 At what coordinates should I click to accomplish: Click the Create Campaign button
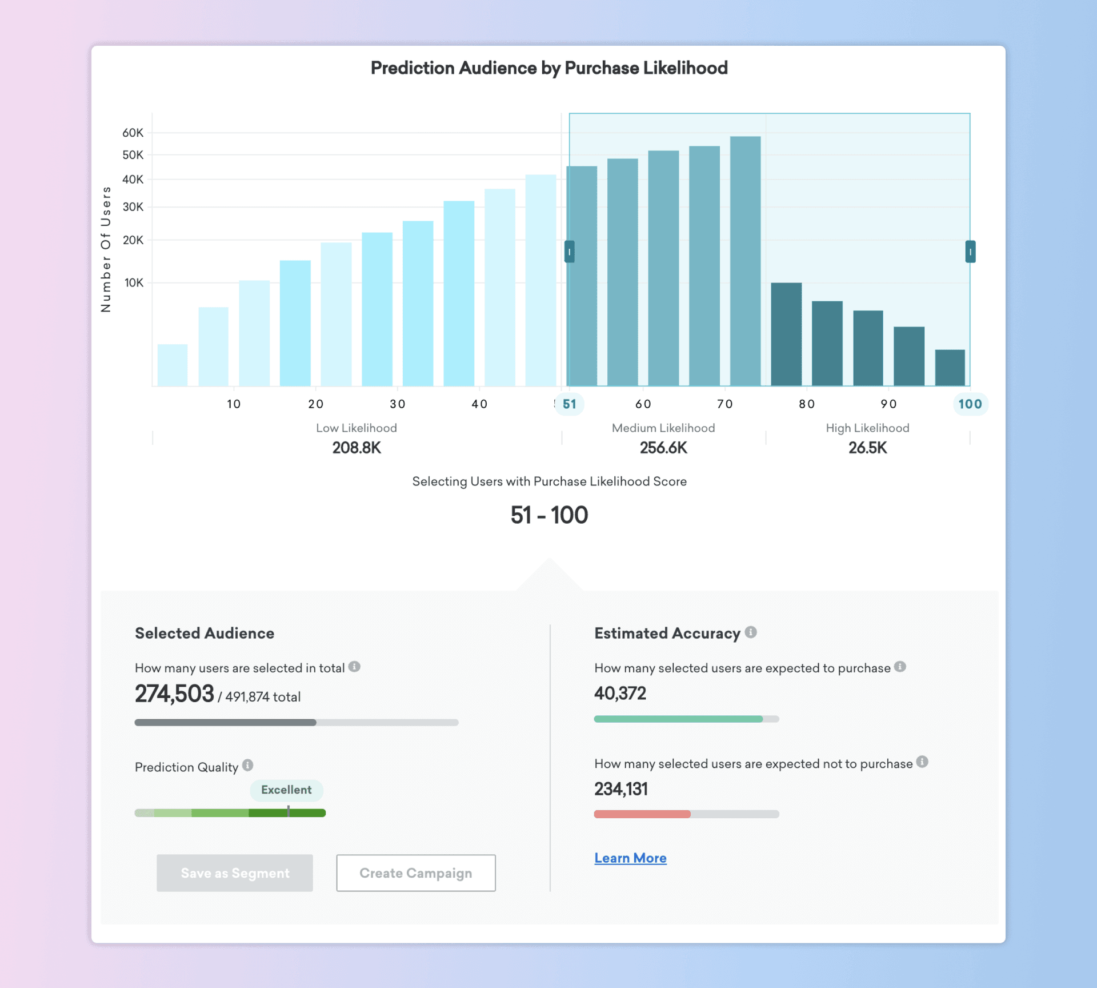[415, 870]
